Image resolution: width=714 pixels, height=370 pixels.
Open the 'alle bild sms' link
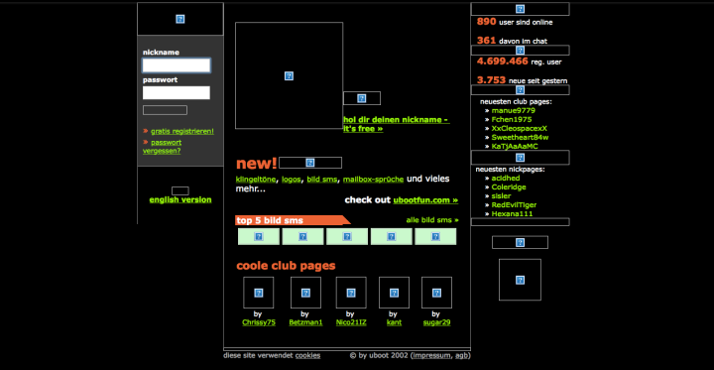(432, 220)
